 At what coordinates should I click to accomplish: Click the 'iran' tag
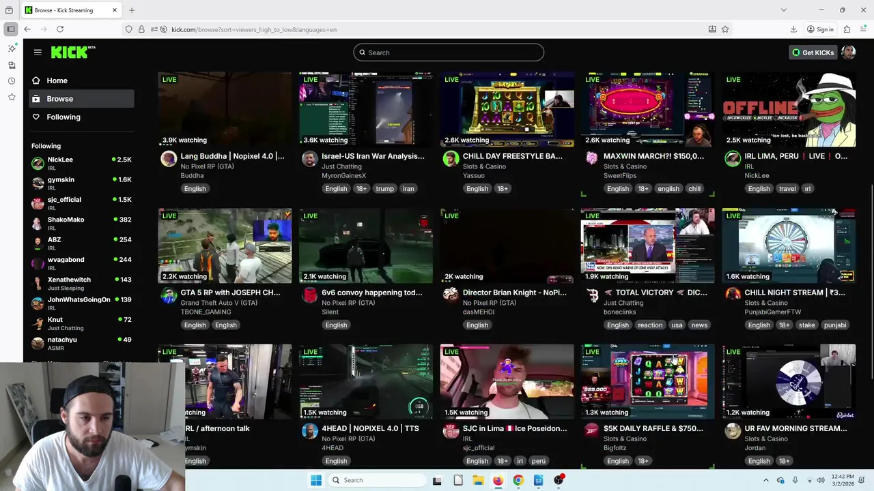click(x=408, y=189)
